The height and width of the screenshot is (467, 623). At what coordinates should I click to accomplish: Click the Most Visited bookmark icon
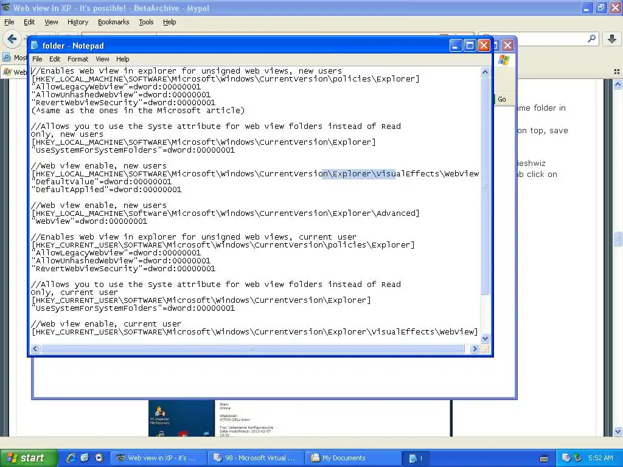coord(7,58)
